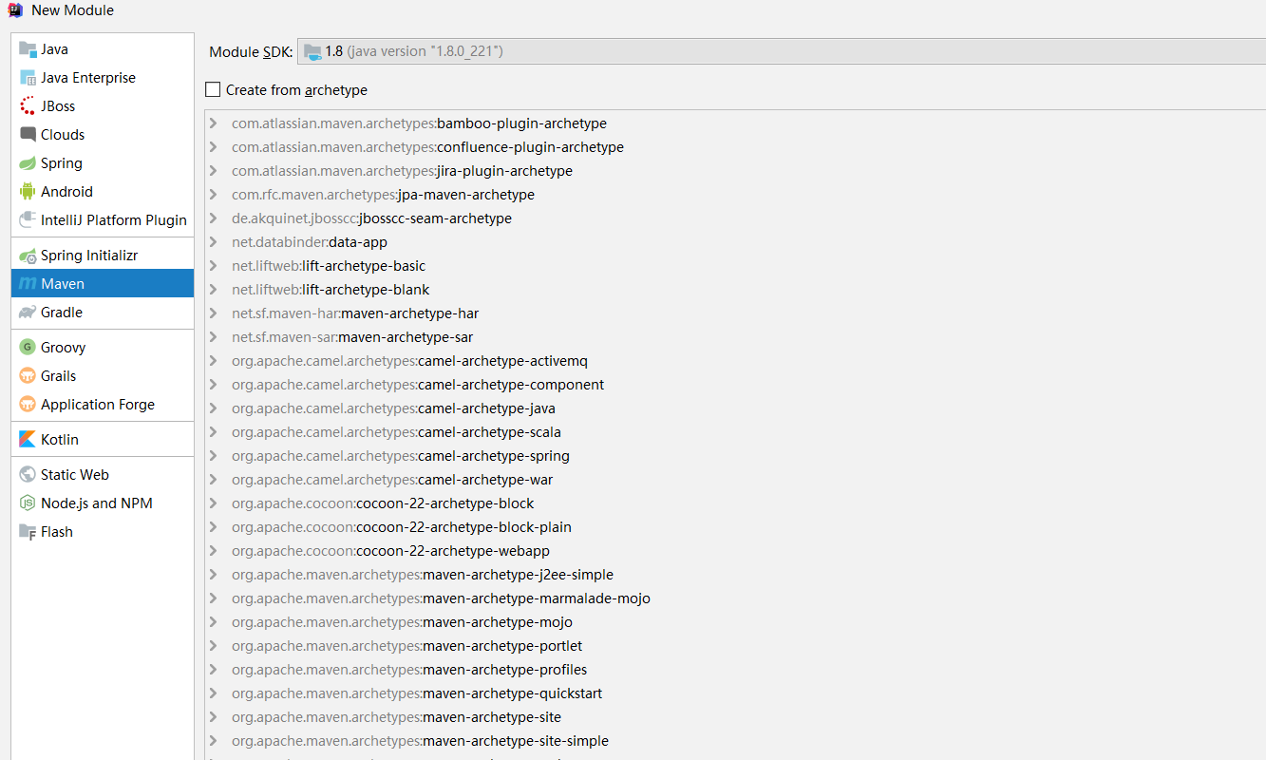The width and height of the screenshot is (1266, 760).
Task: Pick Kotlin from the module list
Action: (103, 440)
